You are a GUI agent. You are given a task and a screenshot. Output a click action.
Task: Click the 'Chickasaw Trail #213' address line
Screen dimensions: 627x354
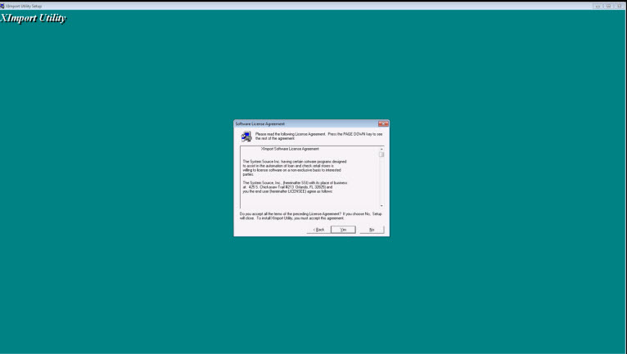(287, 187)
